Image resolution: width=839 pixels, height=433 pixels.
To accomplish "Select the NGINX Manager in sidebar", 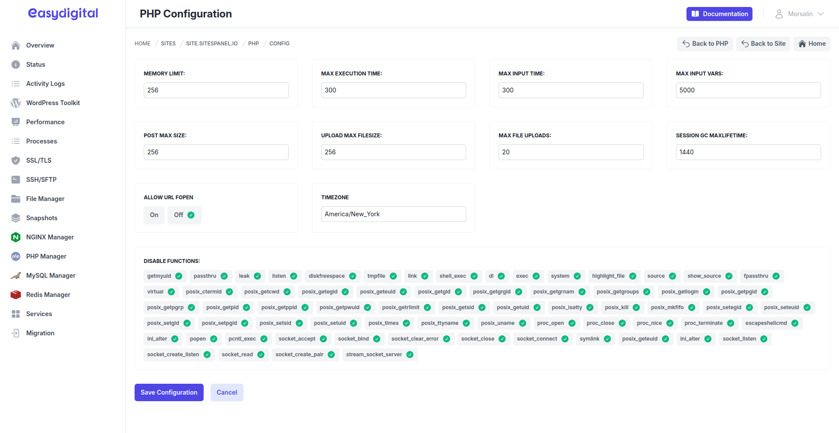I will click(49, 237).
